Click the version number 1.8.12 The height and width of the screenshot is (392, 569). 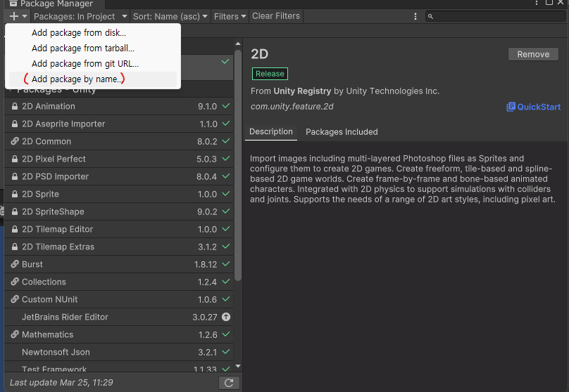(x=206, y=265)
